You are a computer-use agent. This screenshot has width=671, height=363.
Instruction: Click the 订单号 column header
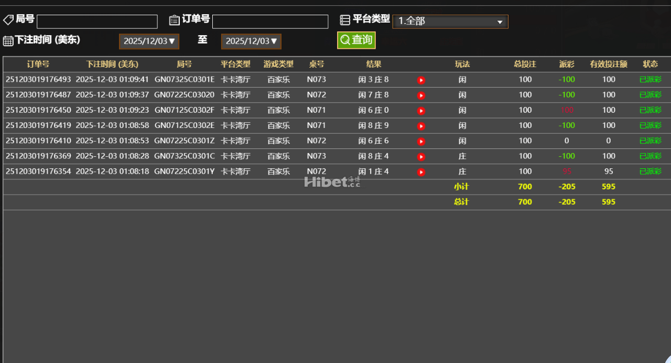tap(38, 64)
